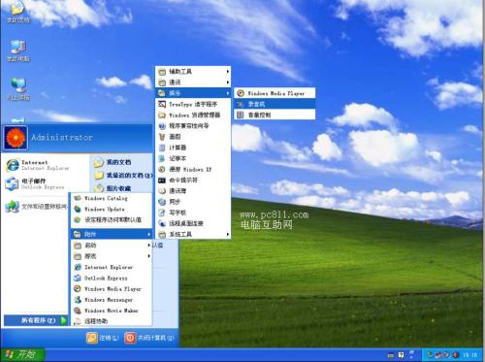This screenshot has height=362, width=485.
Task: Open 命令提示符 command prompt
Action: (193, 181)
